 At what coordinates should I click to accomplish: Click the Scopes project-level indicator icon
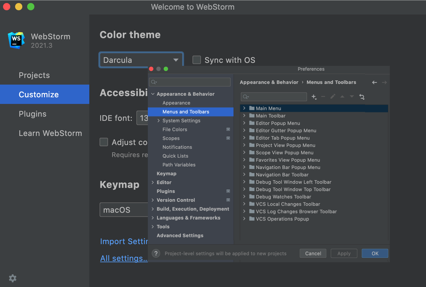[228, 138]
